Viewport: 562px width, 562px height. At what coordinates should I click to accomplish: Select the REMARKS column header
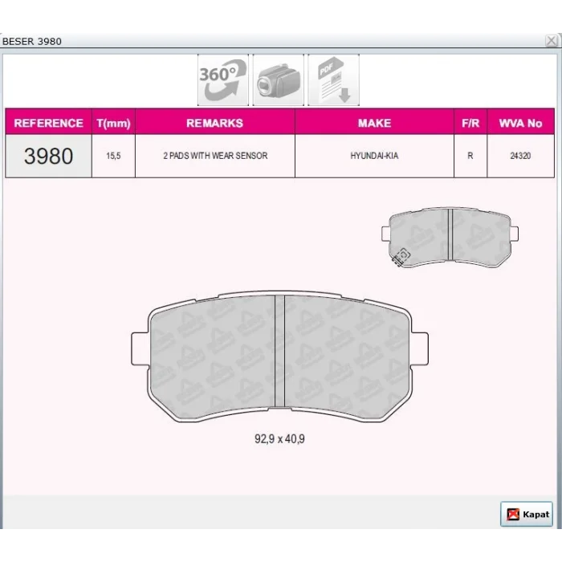point(215,122)
